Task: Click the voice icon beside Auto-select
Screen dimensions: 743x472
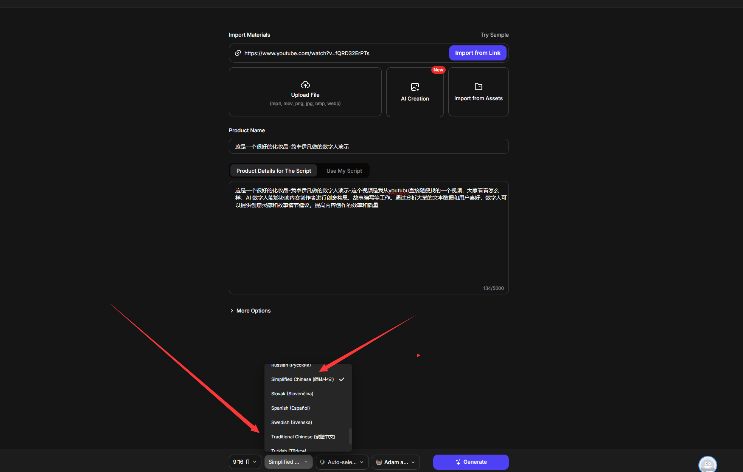Action: pyautogui.click(x=322, y=462)
